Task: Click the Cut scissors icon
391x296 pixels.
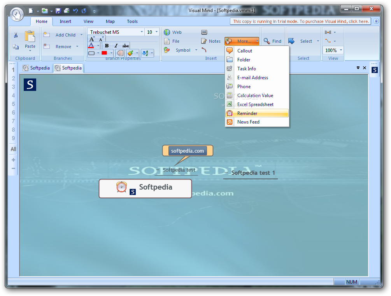Action: 16,35
